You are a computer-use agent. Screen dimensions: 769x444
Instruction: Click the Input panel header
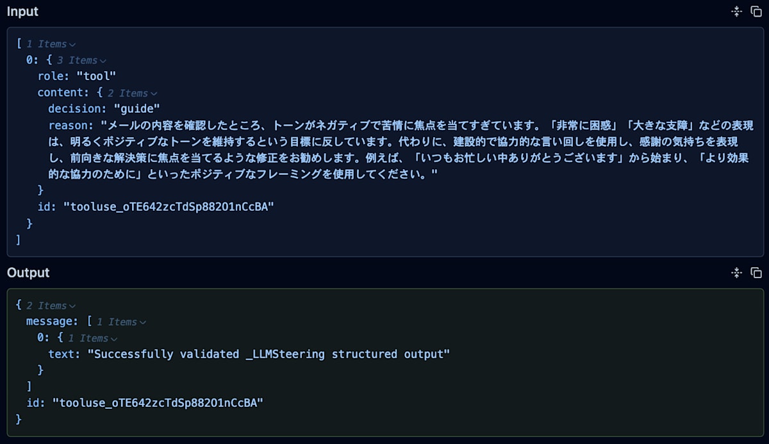click(22, 11)
